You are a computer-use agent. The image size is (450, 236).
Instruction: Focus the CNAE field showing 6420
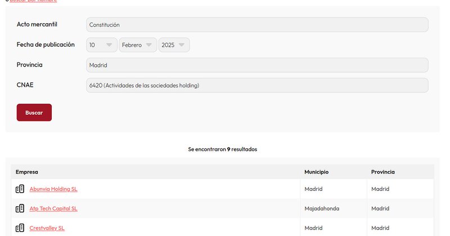257,85
